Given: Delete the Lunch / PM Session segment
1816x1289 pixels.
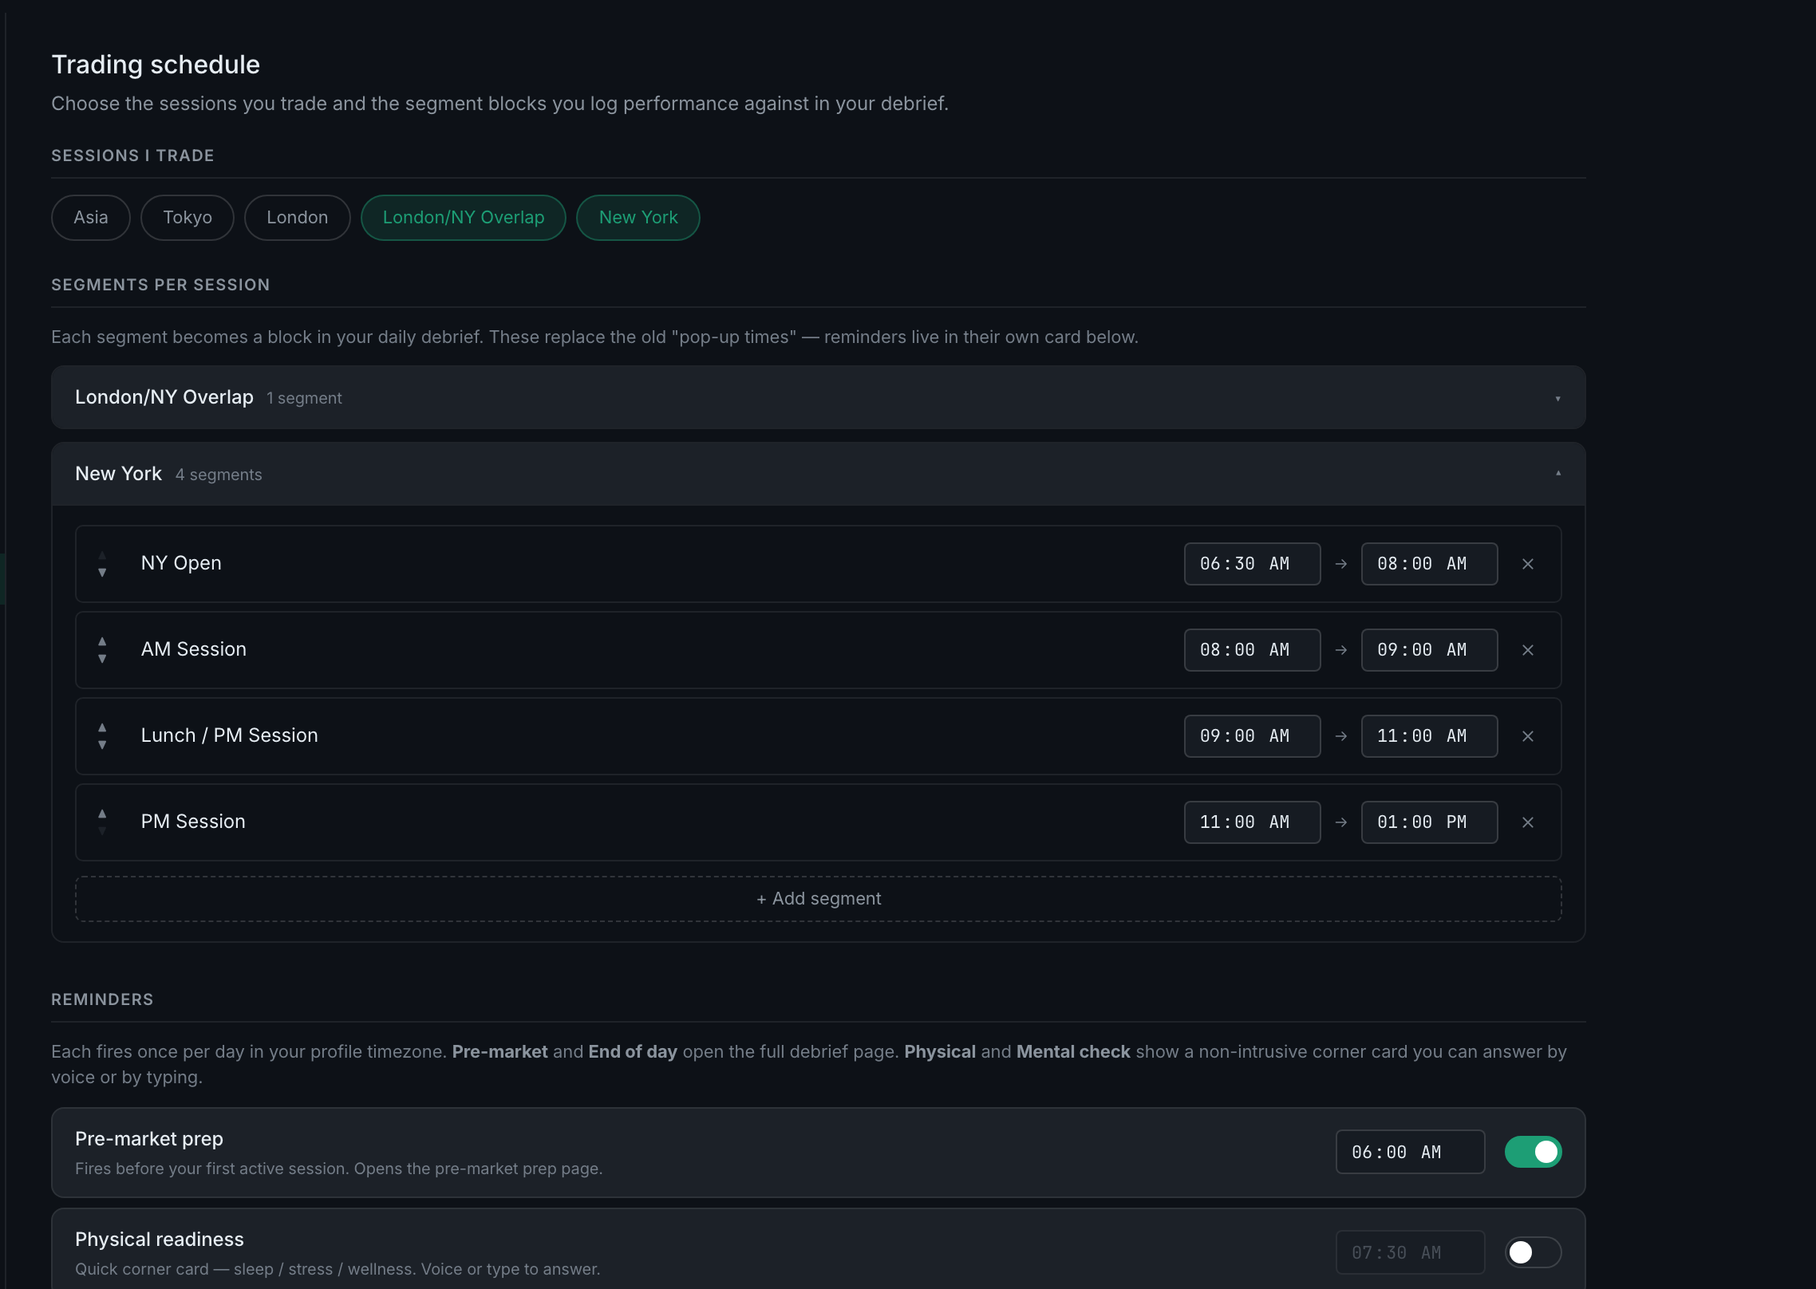Looking at the screenshot, I should click(x=1528, y=736).
